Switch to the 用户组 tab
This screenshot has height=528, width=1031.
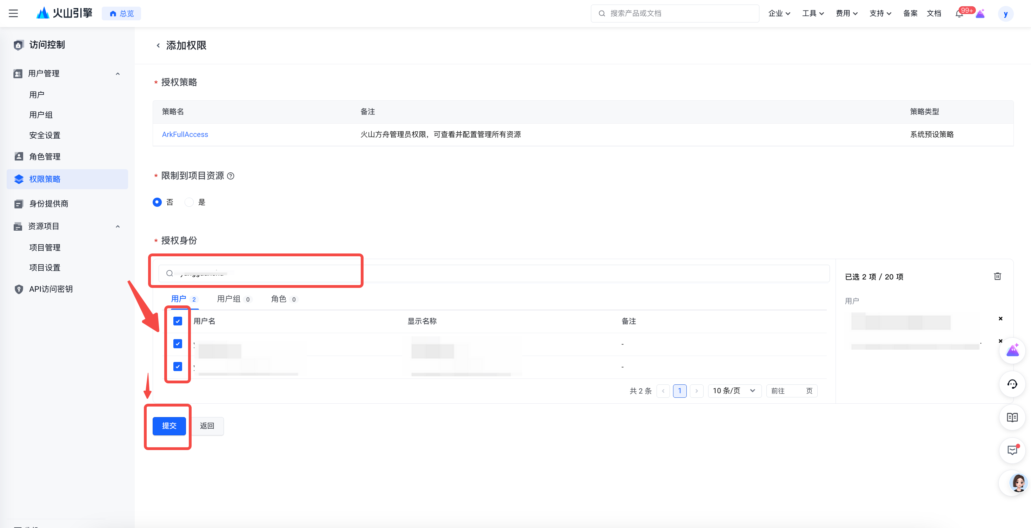tap(229, 299)
